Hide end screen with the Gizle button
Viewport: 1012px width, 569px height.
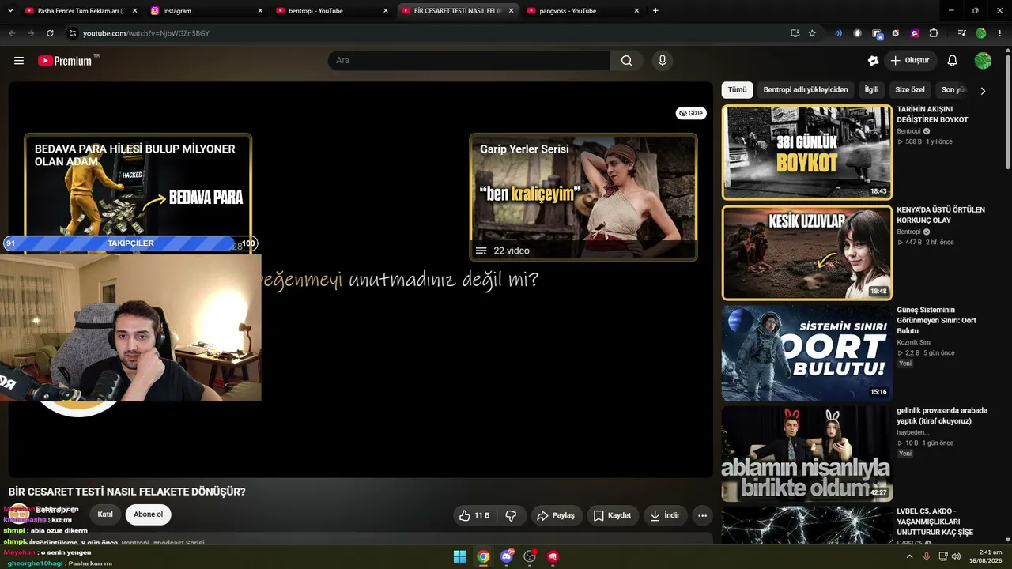pyautogui.click(x=691, y=113)
